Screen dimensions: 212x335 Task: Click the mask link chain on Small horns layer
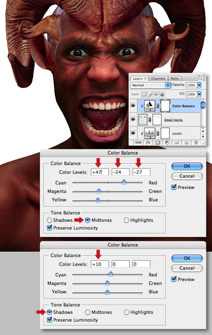(x=150, y=120)
